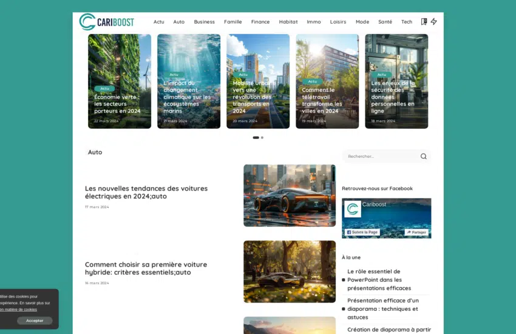Image resolution: width=516 pixels, height=334 pixels.
Task: Click the Cariboost logo in header
Action: coord(106,22)
